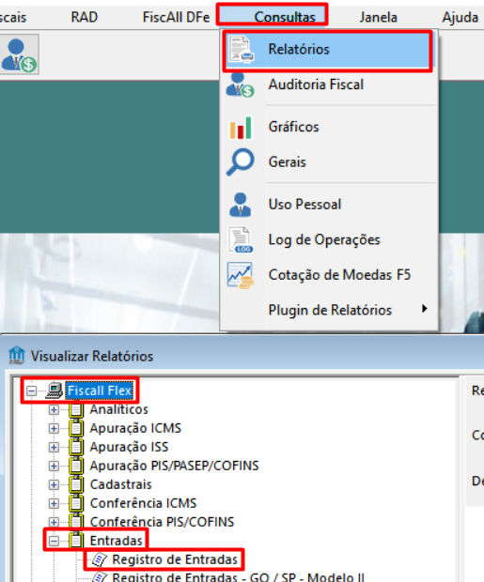This screenshot has height=582, width=484.
Task: Select Registro de Entradas - GO / SP report
Action: [238, 577]
